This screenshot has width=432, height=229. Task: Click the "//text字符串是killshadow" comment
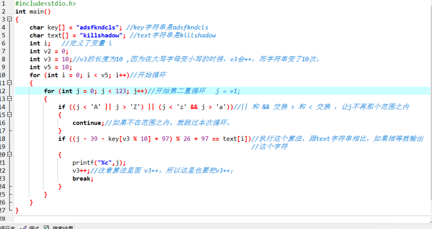[173, 36]
